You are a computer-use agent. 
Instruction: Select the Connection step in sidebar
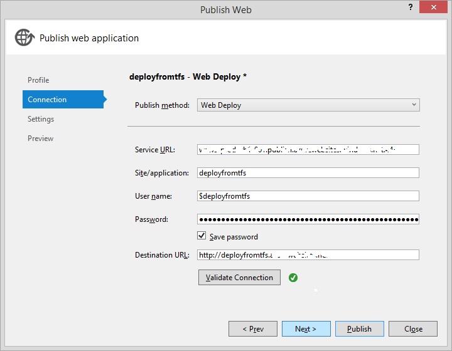click(47, 100)
